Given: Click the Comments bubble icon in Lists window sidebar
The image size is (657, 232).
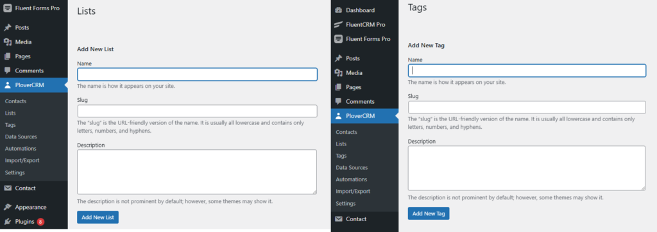Looking at the screenshot, I should pos(8,70).
